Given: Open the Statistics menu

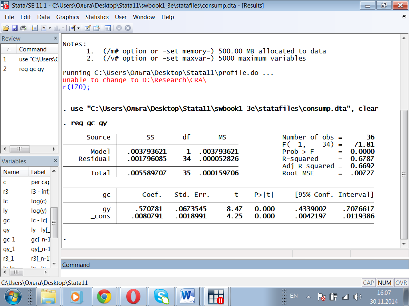Looking at the screenshot, I should pyautogui.click(x=97, y=17).
